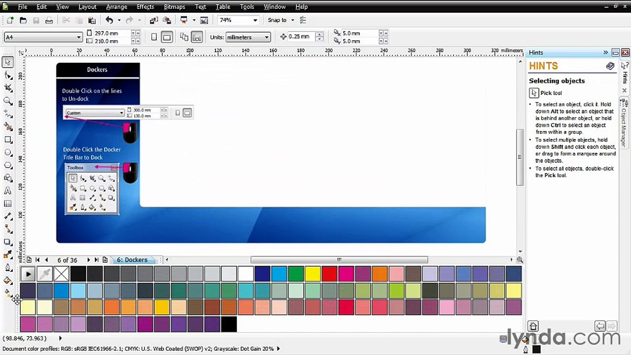Click the horizontal scrollbar thumb
The image size is (631, 355).
coord(339,260)
